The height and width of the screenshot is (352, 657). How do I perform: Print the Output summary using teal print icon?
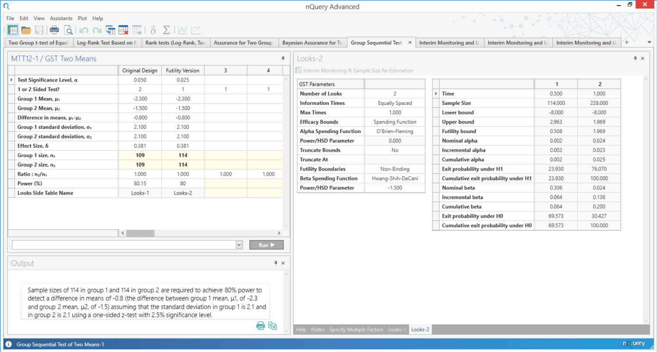pos(260,326)
